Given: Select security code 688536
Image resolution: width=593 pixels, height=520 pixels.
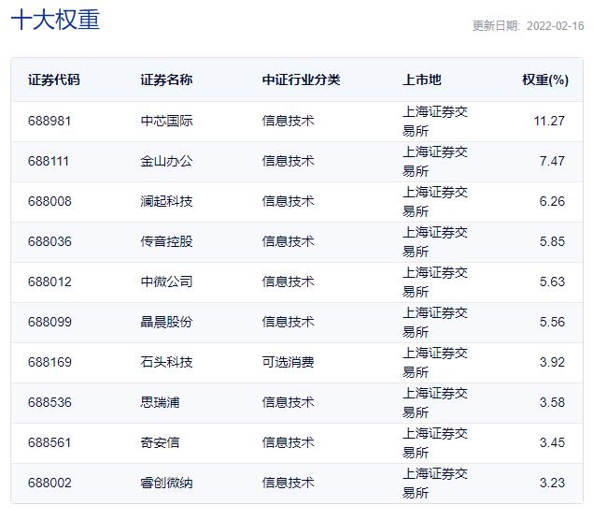Looking at the screenshot, I should pos(49,403).
